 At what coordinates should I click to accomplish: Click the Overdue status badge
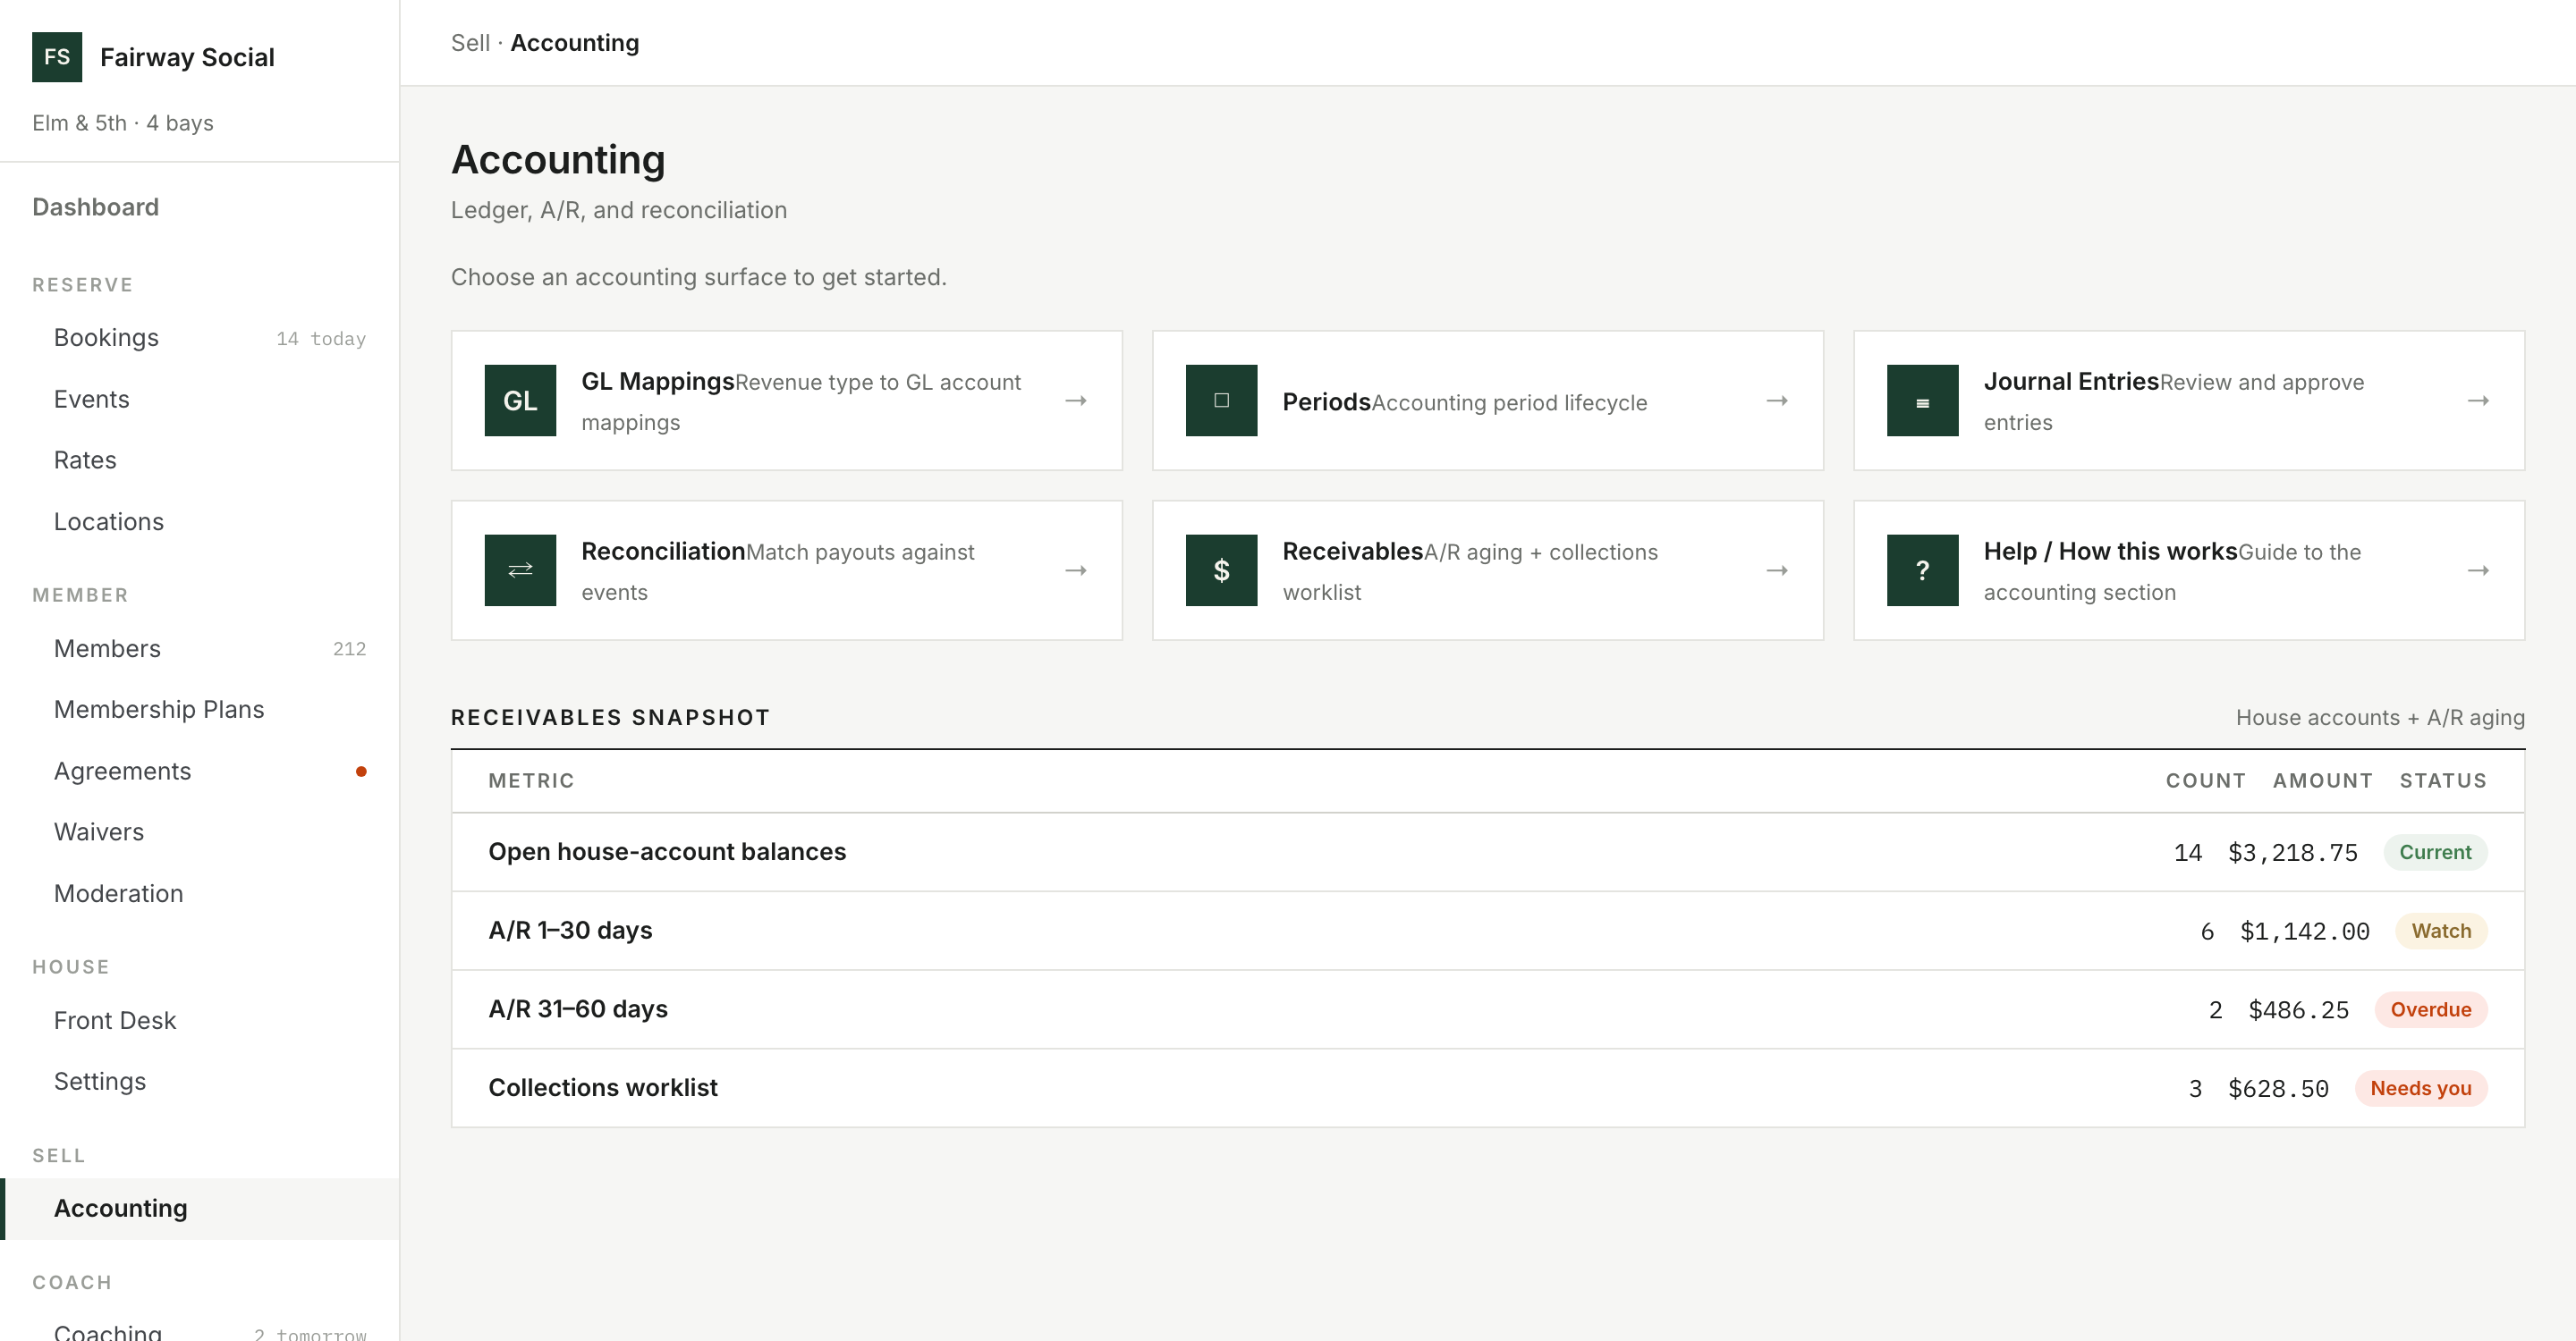pos(2431,1009)
